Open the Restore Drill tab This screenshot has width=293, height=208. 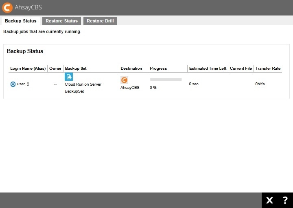tap(100, 21)
